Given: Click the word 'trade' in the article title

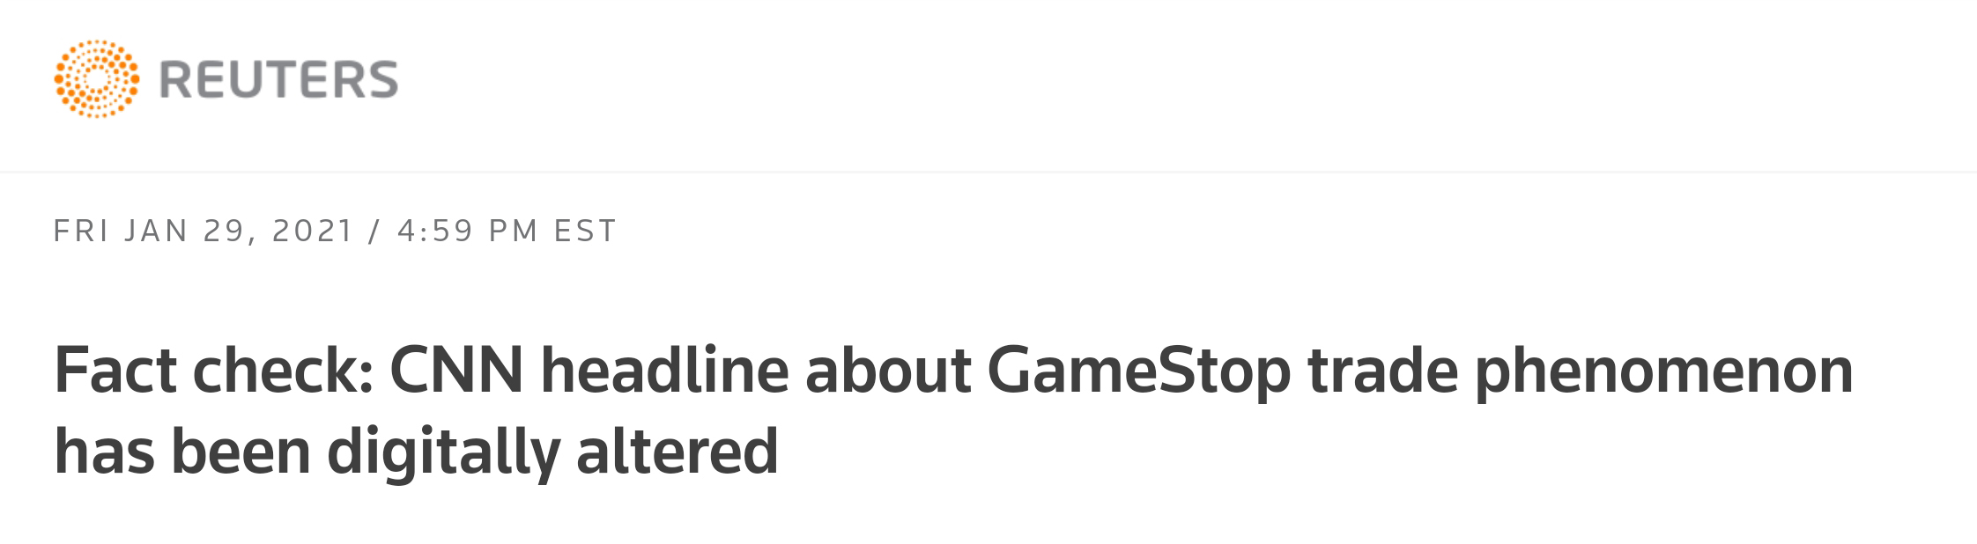Looking at the screenshot, I should click(x=1383, y=371).
